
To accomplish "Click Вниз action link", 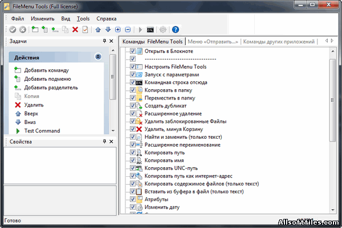I will [30, 122].
